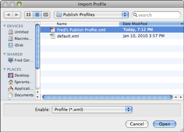Click the search field
The height and width of the screenshot is (132, 184).
[156, 15]
